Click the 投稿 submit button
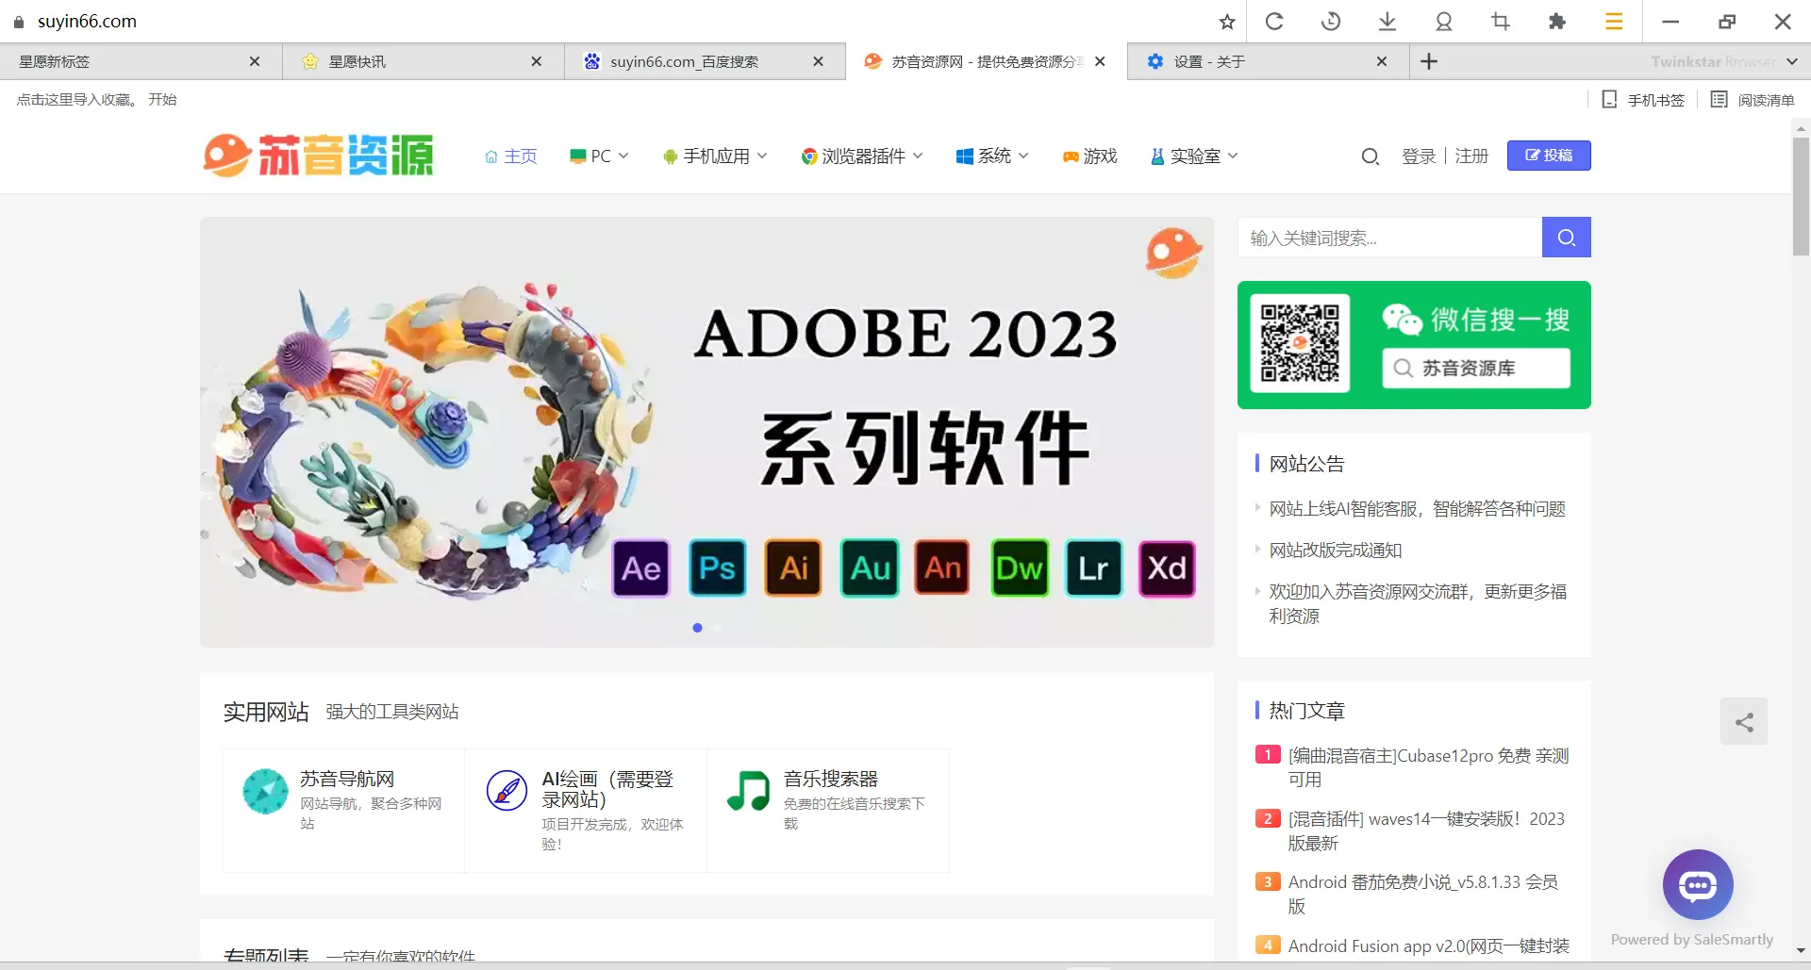The image size is (1811, 970). click(1548, 156)
